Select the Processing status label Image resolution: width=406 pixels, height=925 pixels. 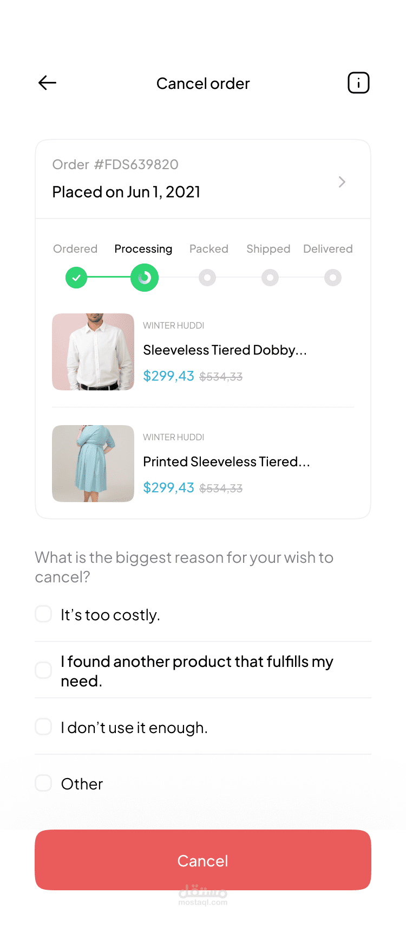[143, 249]
